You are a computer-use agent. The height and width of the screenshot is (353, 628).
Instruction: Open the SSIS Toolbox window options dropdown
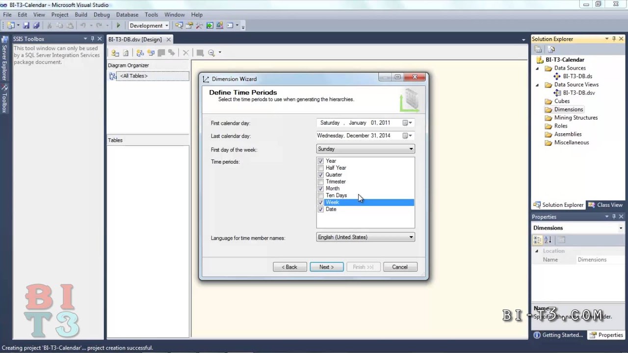click(x=85, y=39)
